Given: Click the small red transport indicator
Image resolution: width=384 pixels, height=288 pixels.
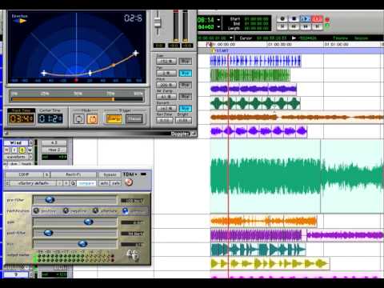Looking at the screenshot, I should [x=327, y=20].
